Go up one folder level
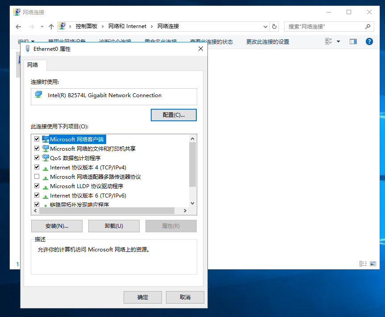 (51, 27)
